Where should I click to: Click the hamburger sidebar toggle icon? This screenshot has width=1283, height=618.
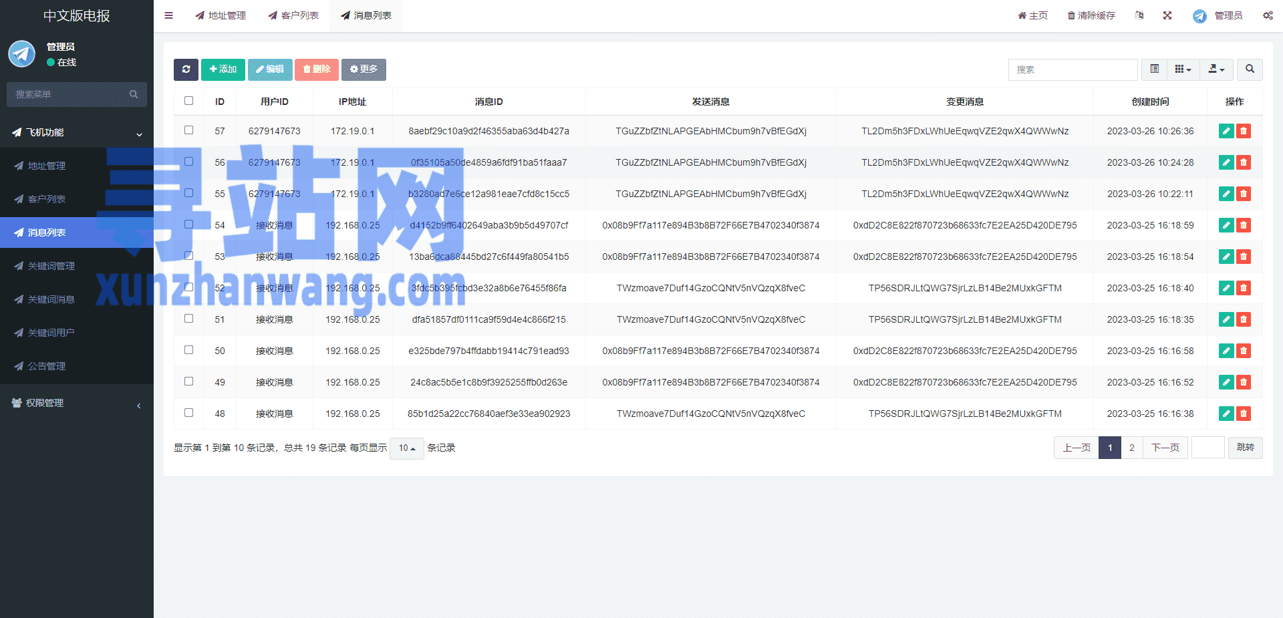pos(169,15)
